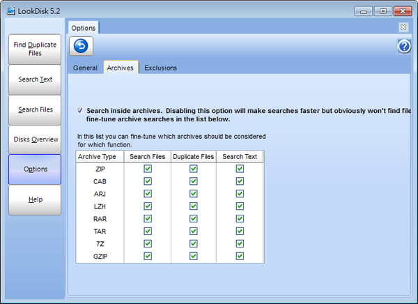Viewport: 418px width, 304px height.
Task: Open Help from the sidebar
Action: coord(35,199)
